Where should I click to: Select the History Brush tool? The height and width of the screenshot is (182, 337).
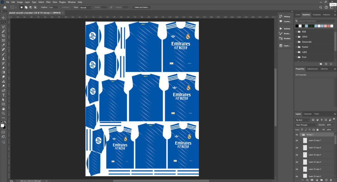[3, 63]
